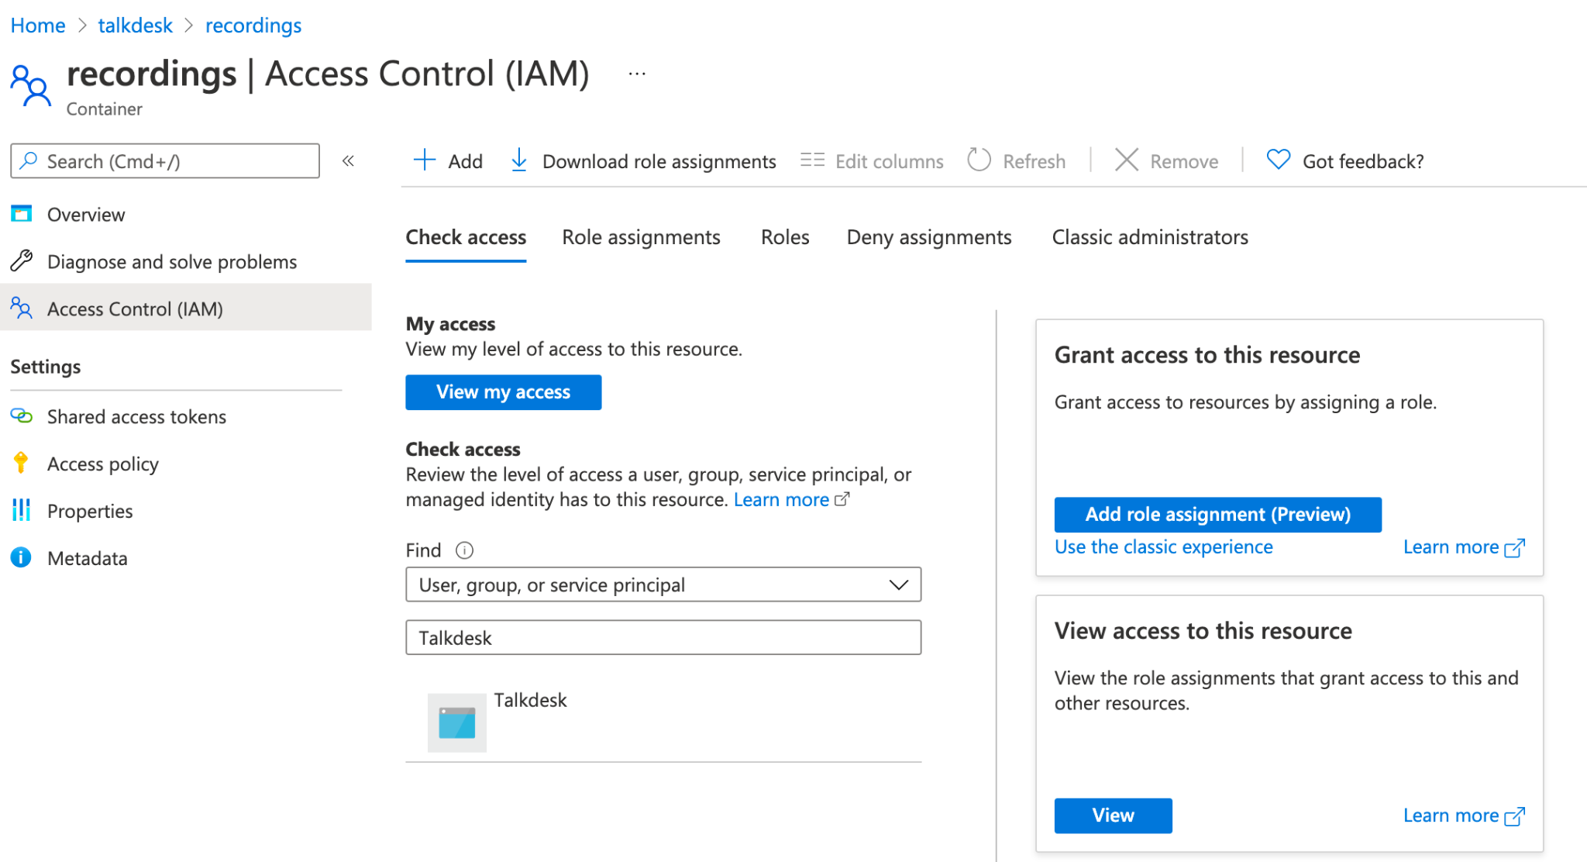Open Access policy settings
This screenshot has width=1587, height=862.
click(186, 464)
